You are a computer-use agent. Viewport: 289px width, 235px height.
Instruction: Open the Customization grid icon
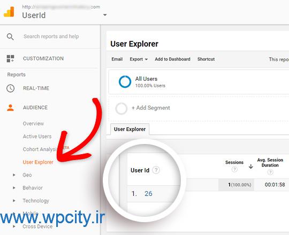10,58
